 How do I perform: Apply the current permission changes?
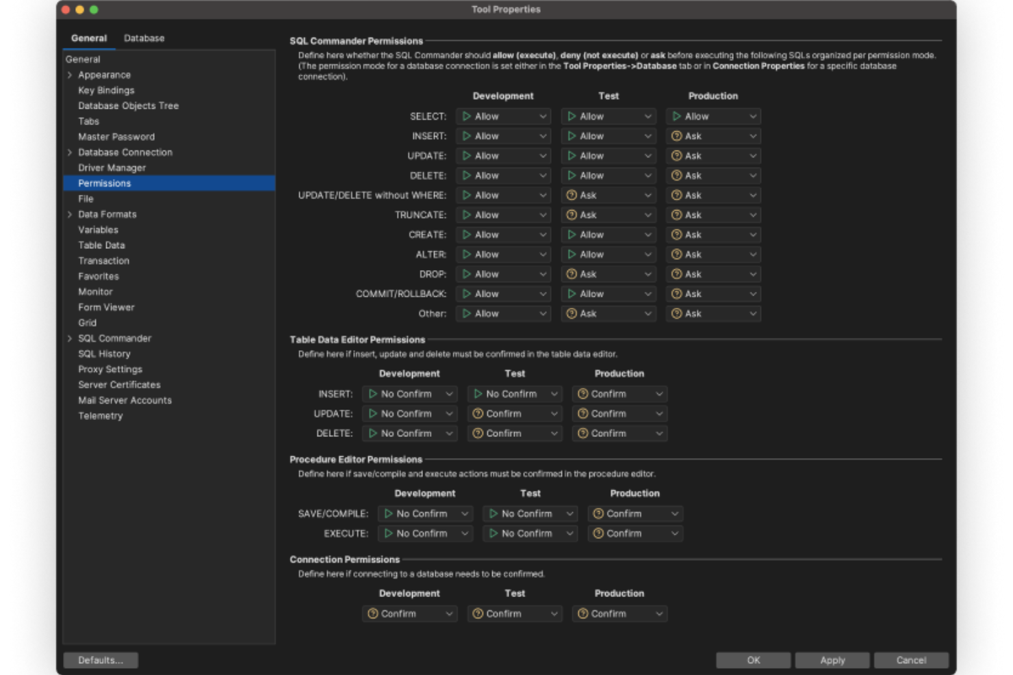833,660
